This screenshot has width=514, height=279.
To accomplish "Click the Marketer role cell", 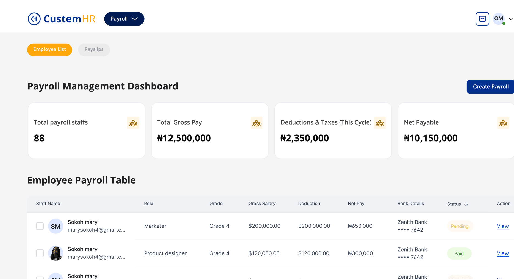I will coord(155,226).
